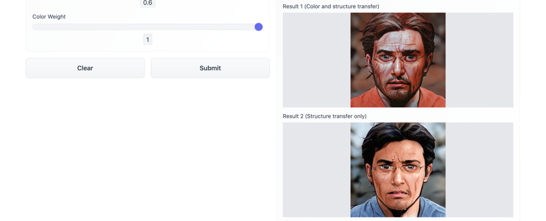The image size is (546, 221).
Task: Open the Result 2 structure-only image
Action: point(398,170)
